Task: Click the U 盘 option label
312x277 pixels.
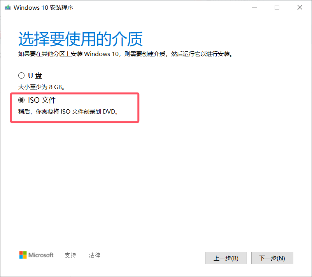Action: pyautogui.click(x=35, y=75)
